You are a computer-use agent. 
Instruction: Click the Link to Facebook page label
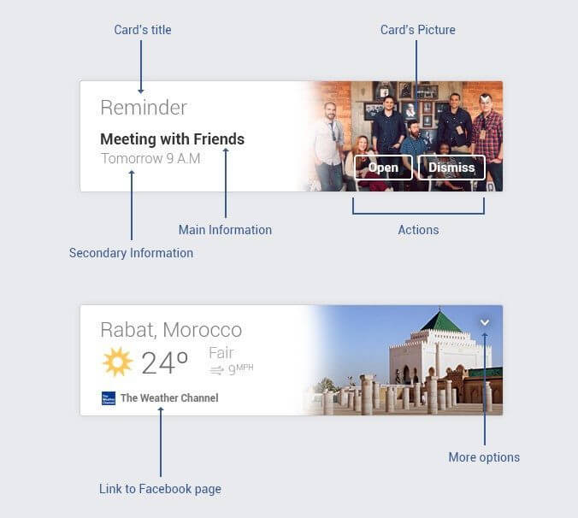point(160,489)
